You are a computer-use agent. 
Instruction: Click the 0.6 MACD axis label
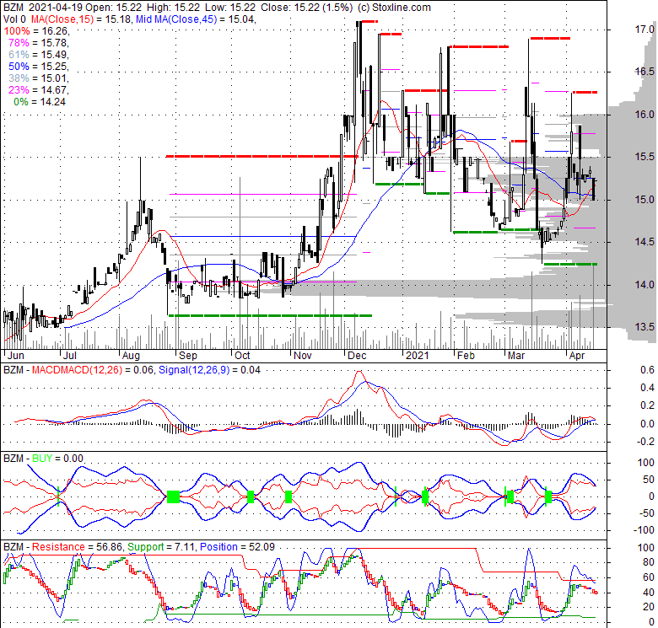tap(647, 370)
